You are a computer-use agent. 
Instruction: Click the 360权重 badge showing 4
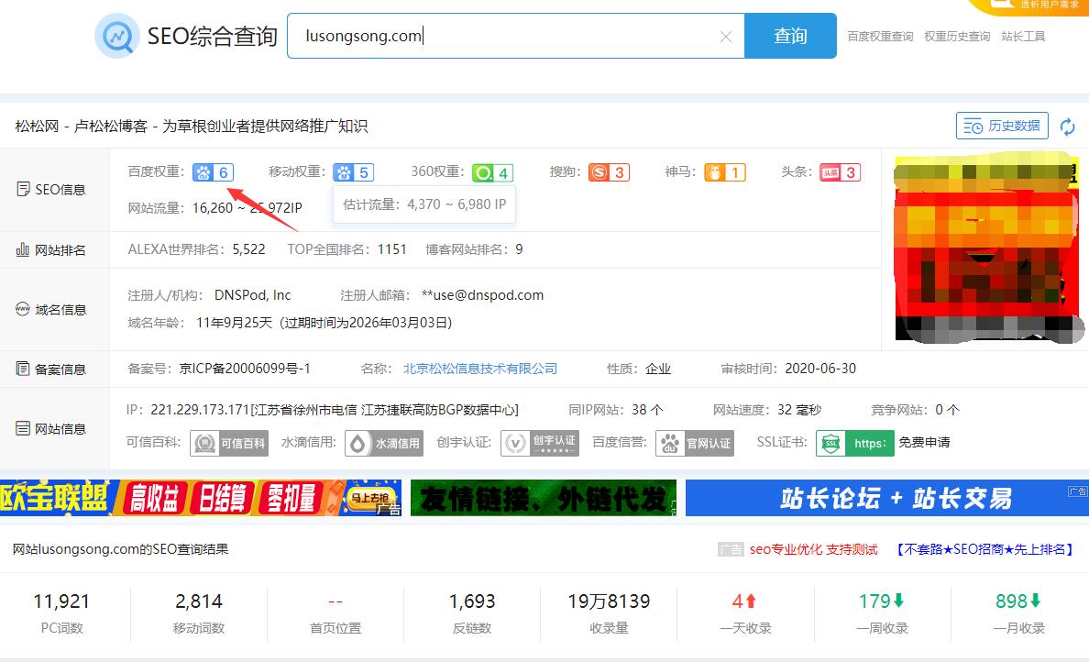(493, 172)
